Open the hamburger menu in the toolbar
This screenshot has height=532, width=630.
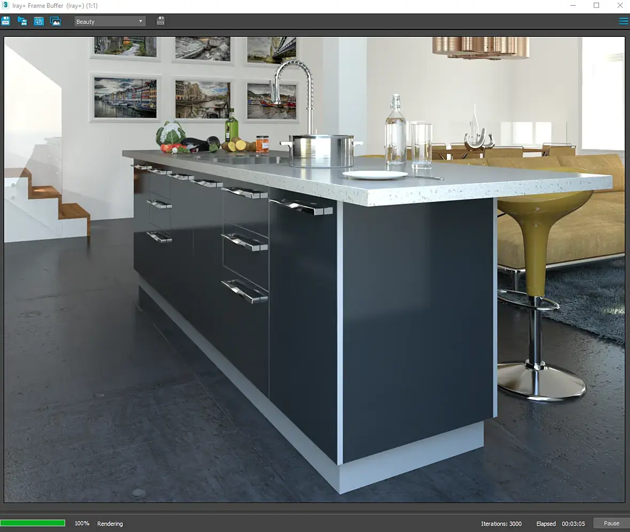(624, 22)
